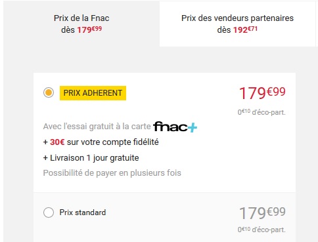Click the red 30€ amount
318x242 pixels.
click(57, 142)
